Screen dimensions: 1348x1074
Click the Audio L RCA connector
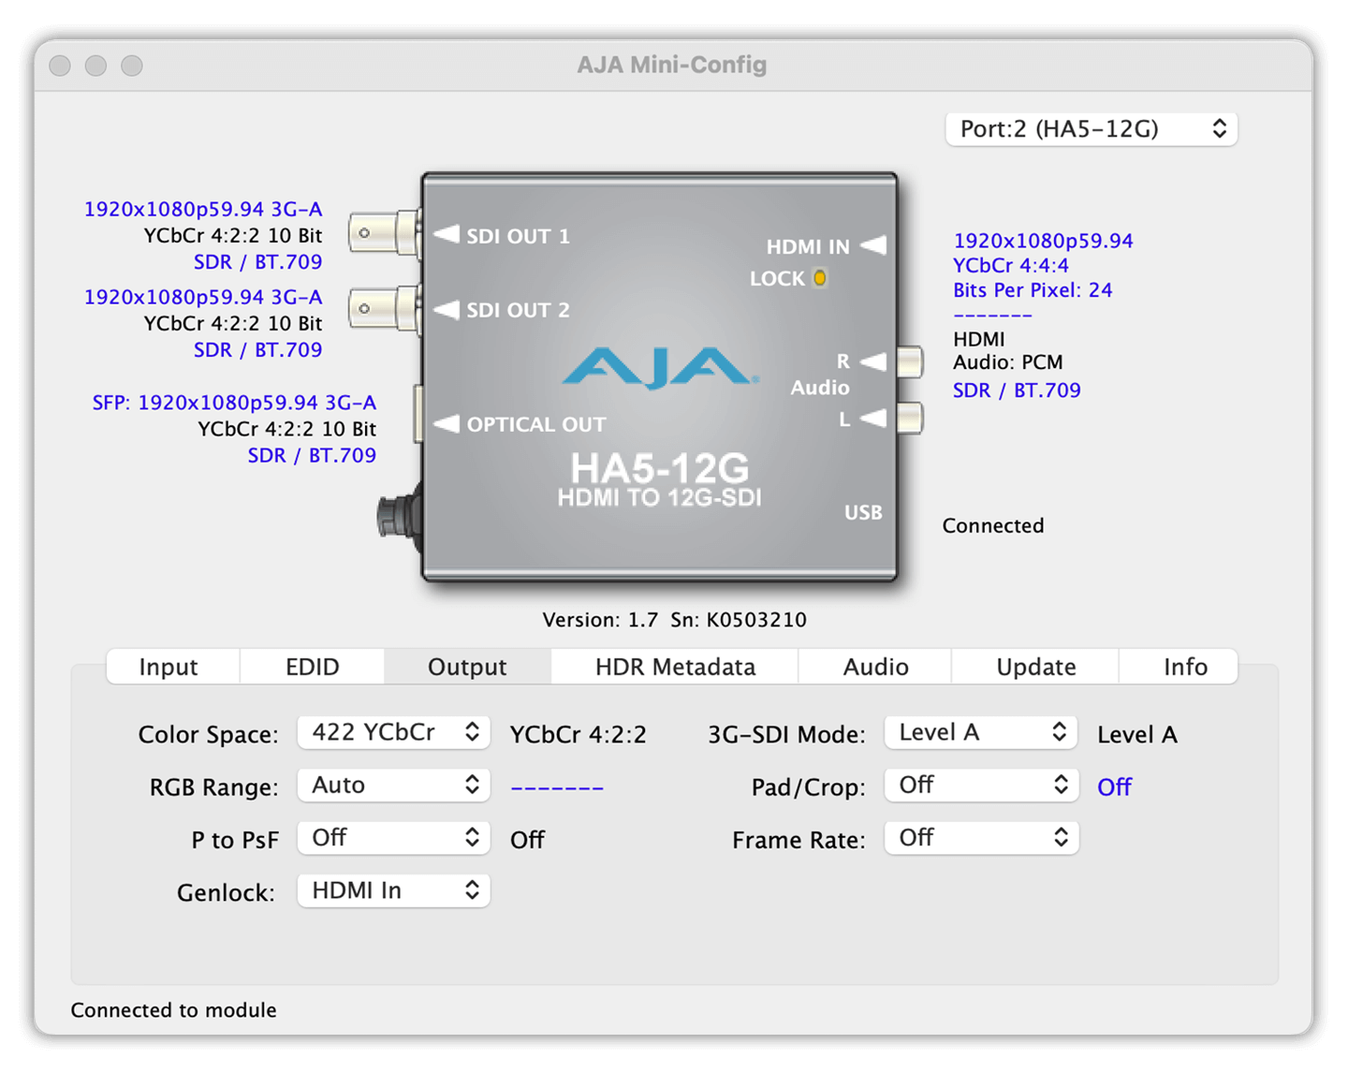909,418
